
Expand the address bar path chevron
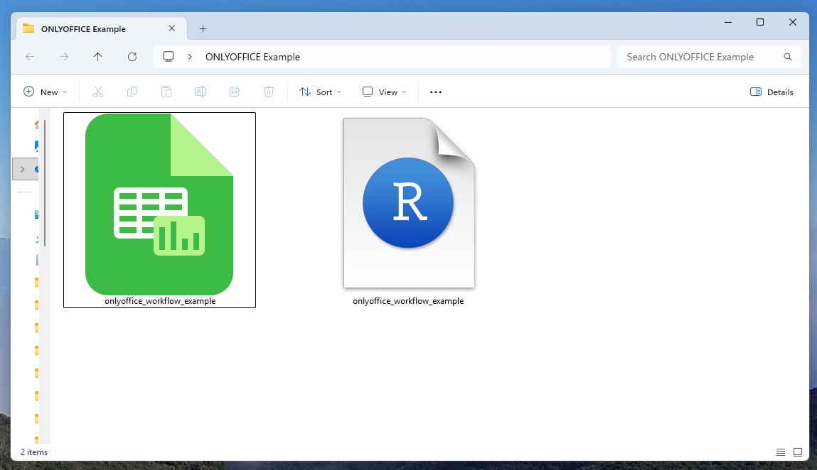tap(190, 57)
